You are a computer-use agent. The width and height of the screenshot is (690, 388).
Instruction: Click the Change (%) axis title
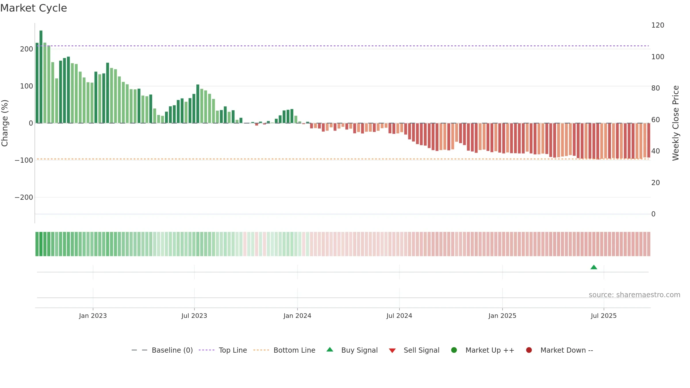(x=5, y=123)
